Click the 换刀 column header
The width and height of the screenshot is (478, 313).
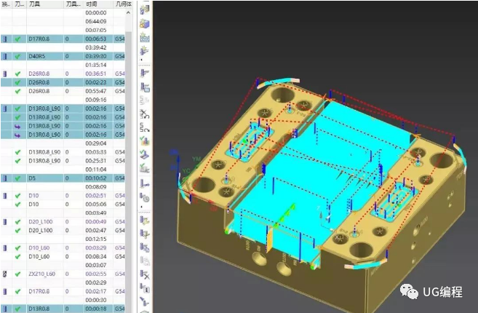click(6, 4)
